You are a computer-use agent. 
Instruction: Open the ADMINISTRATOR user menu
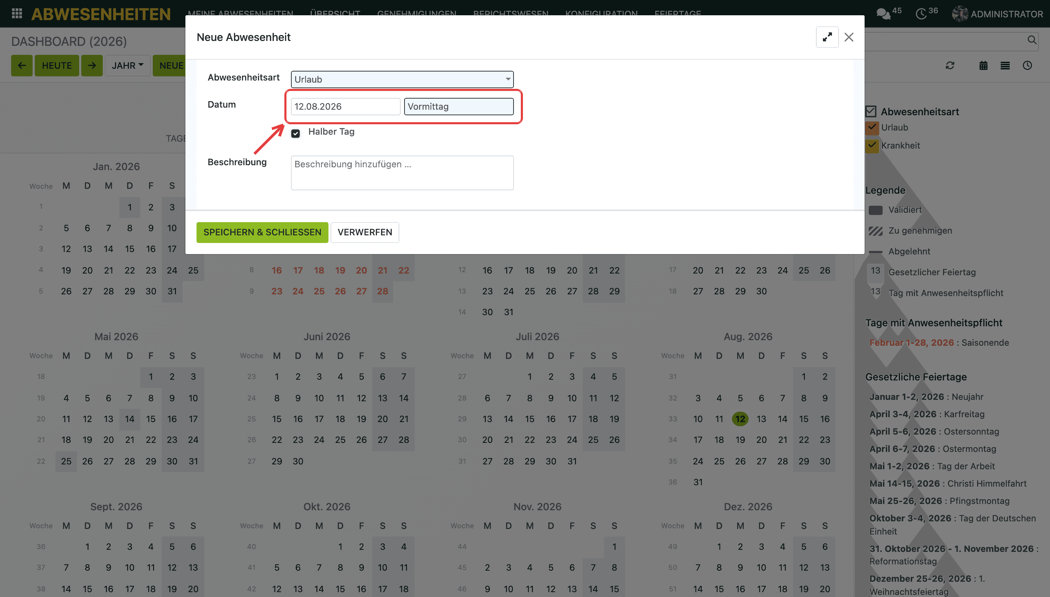click(x=998, y=14)
